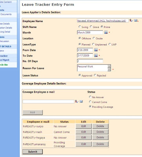Select the Grave shift radio button
Image resolution: width=142 pixels, height=157 pixels.
tap(91, 27)
